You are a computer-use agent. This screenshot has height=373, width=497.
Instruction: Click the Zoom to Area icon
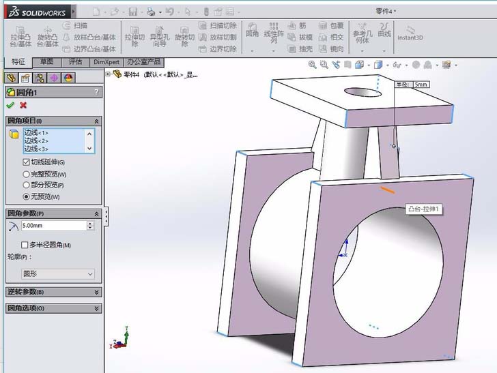pos(324,65)
